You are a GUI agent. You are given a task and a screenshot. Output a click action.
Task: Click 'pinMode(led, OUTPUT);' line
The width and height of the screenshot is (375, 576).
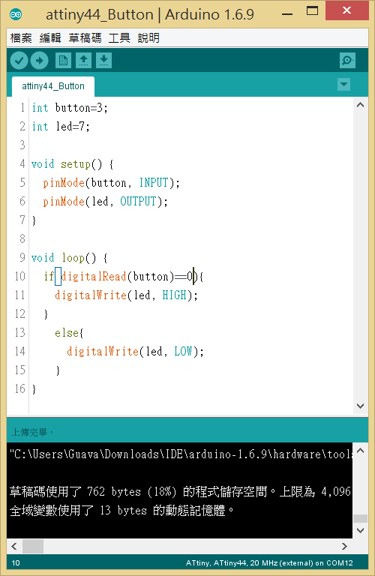pyautogui.click(x=105, y=202)
